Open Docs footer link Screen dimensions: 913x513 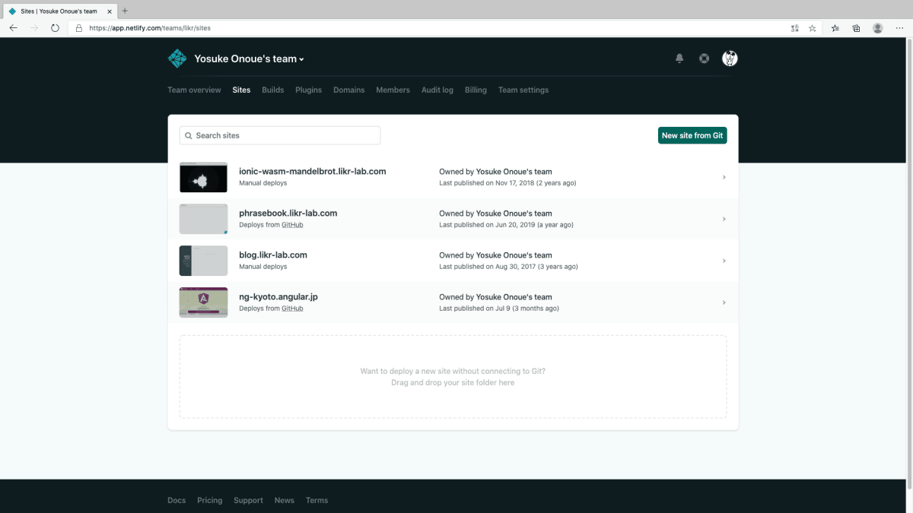pyautogui.click(x=177, y=500)
